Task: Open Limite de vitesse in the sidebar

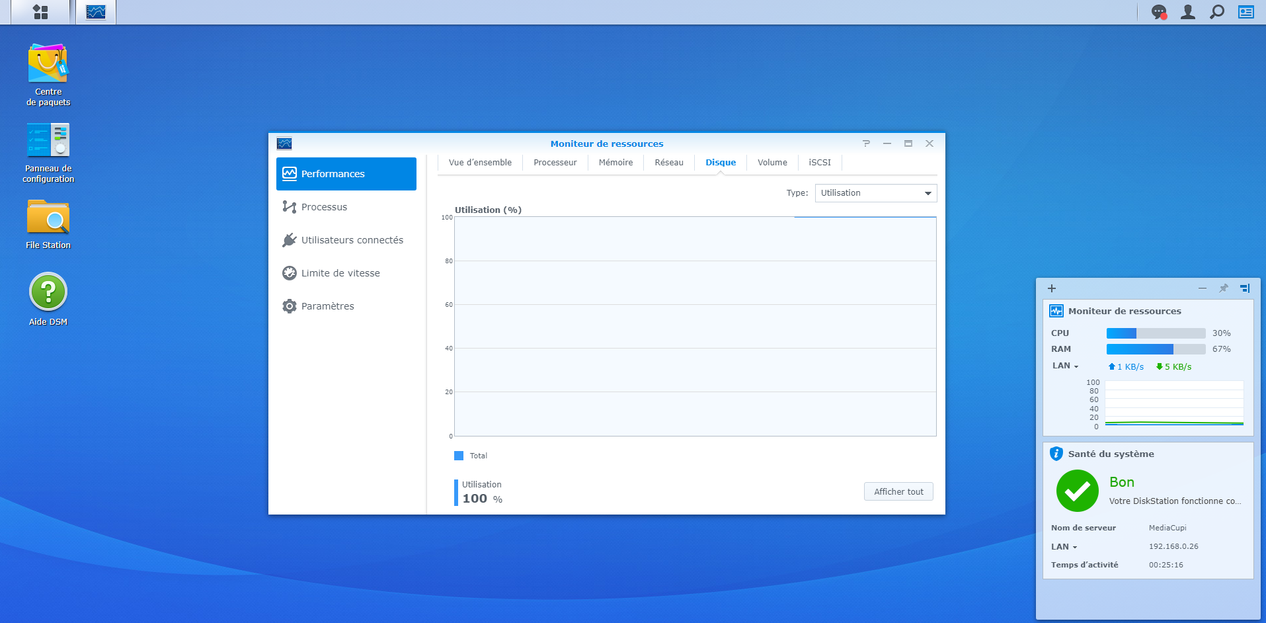Action: click(x=346, y=273)
